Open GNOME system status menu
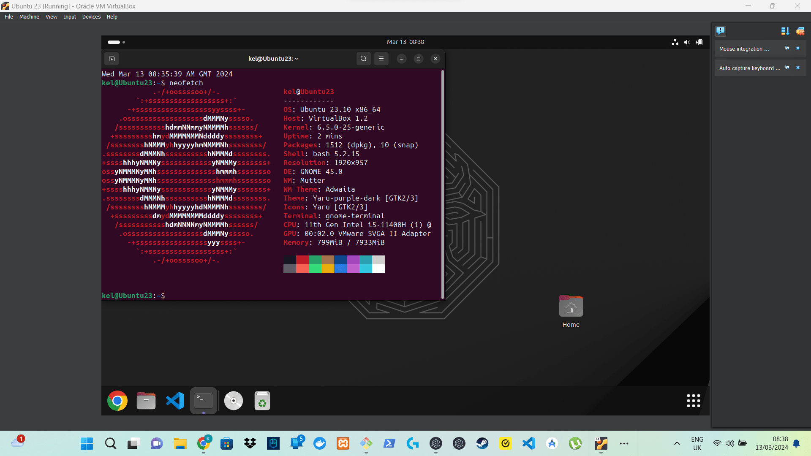 point(687,42)
